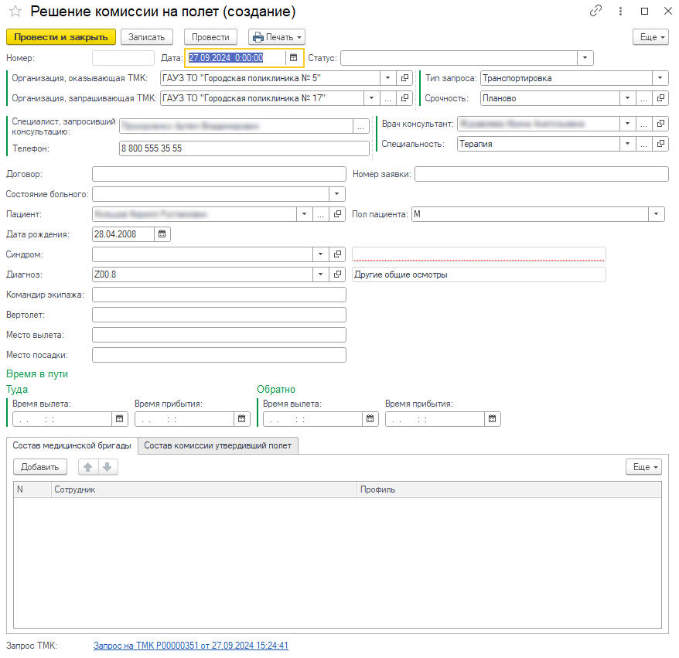Open calendar for Дата рождения field
Image resolution: width=679 pixels, height=658 pixels.
tap(162, 234)
